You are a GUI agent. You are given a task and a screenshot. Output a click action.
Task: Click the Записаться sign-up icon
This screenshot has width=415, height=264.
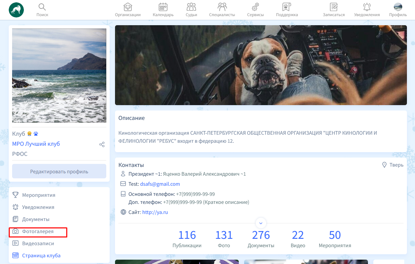(334, 7)
